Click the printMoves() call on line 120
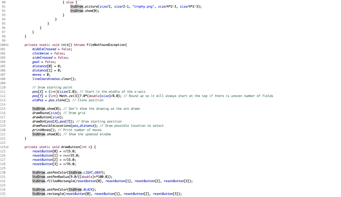This screenshot has height=197, width=341. click(42, 130)
